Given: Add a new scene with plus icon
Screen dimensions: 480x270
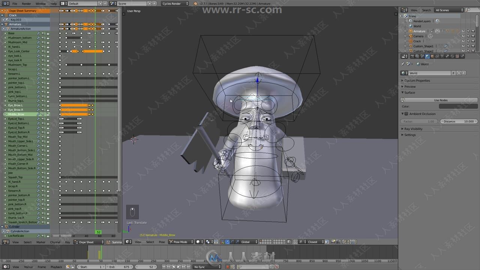Looking at the screenshot, I should pyautogui.click(x=150, y=3).
